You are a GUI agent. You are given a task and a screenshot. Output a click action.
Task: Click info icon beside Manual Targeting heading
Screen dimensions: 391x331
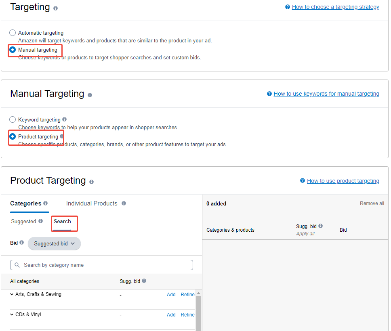pyautogui.click(x=90, y=95)
